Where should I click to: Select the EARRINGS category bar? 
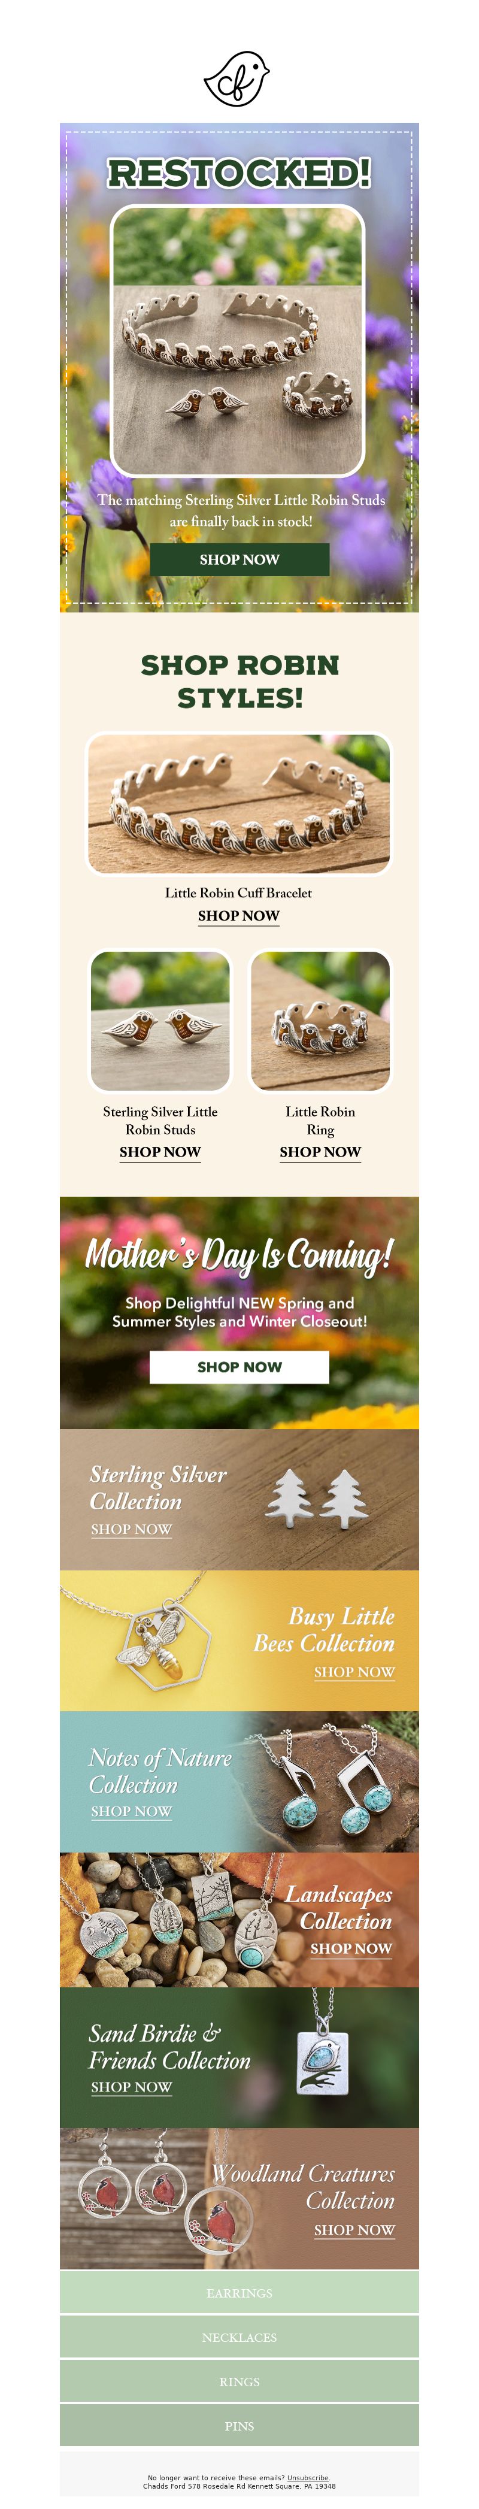tap(239, 2293)
